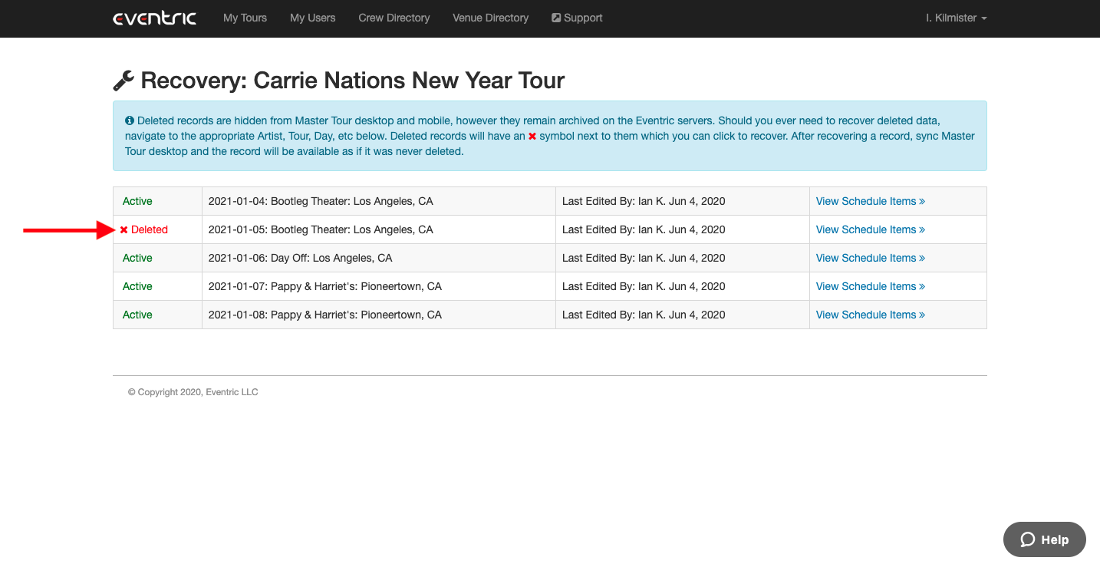Click Active status for Day Off row
The height and width of the screenshot is (564, 1100).
click(137, 258)
